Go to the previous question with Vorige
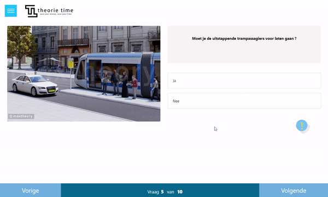328x197 pixels. tap(30, 190)
